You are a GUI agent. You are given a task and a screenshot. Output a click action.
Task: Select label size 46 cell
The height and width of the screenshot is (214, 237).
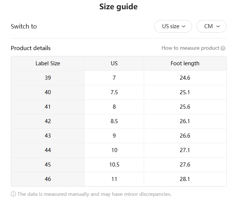[48, 179]
